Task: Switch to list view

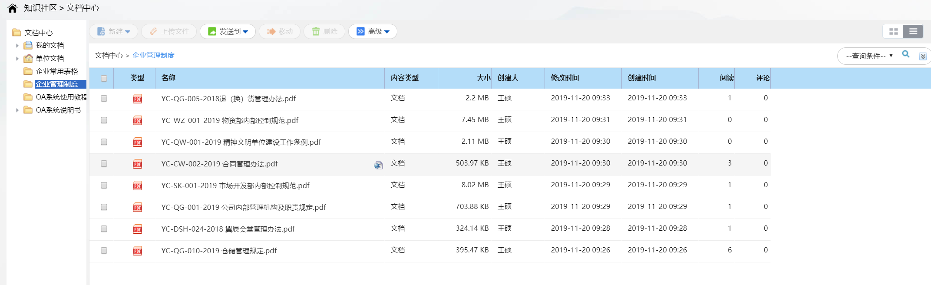Action: [x=913, y=31]
